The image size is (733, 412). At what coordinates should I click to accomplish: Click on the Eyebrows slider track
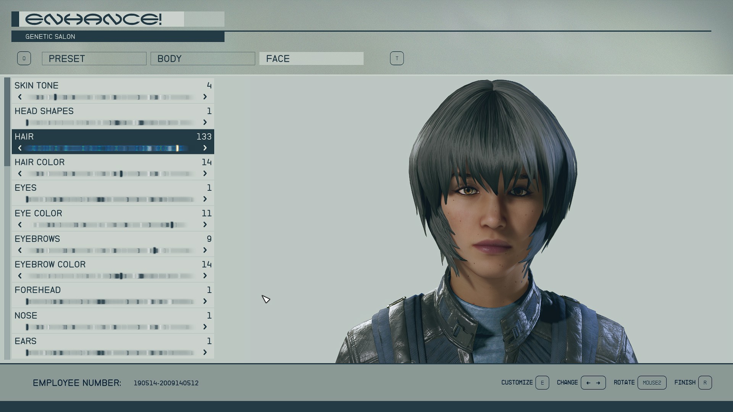(x=110, y=251)
